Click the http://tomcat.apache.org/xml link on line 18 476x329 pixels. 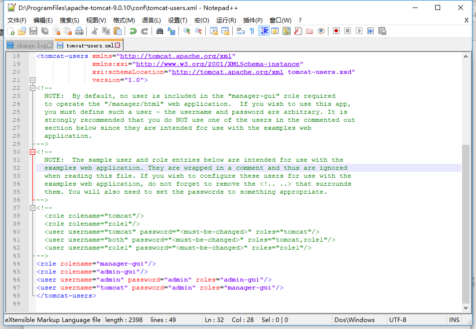click(176, 56)
